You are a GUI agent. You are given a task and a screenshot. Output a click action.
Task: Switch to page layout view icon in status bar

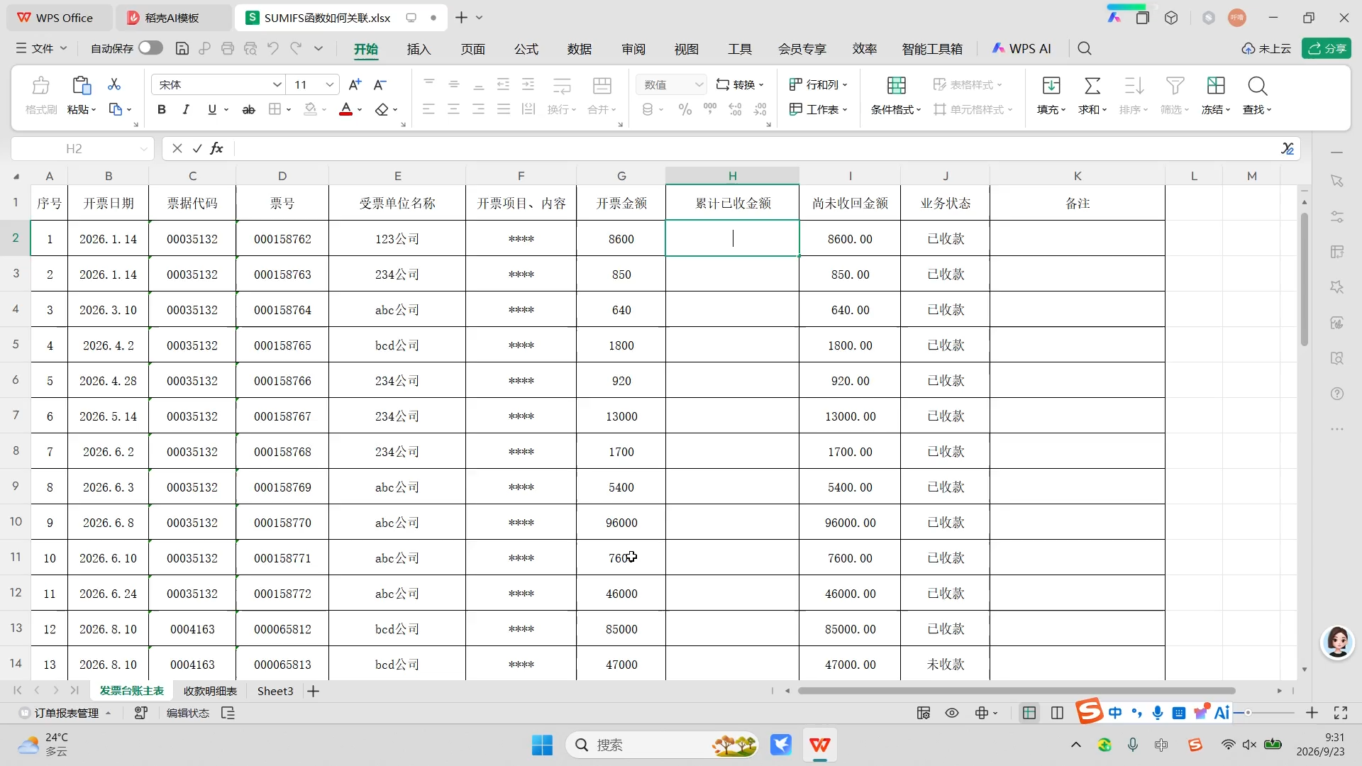(1057, 713)
